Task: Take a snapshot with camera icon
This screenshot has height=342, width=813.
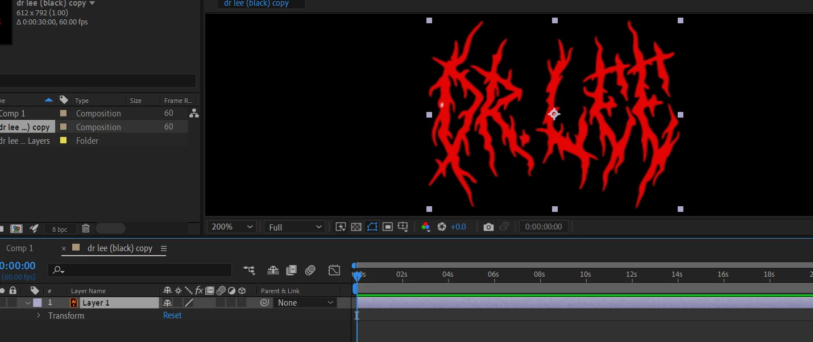Action: [488, 227]
